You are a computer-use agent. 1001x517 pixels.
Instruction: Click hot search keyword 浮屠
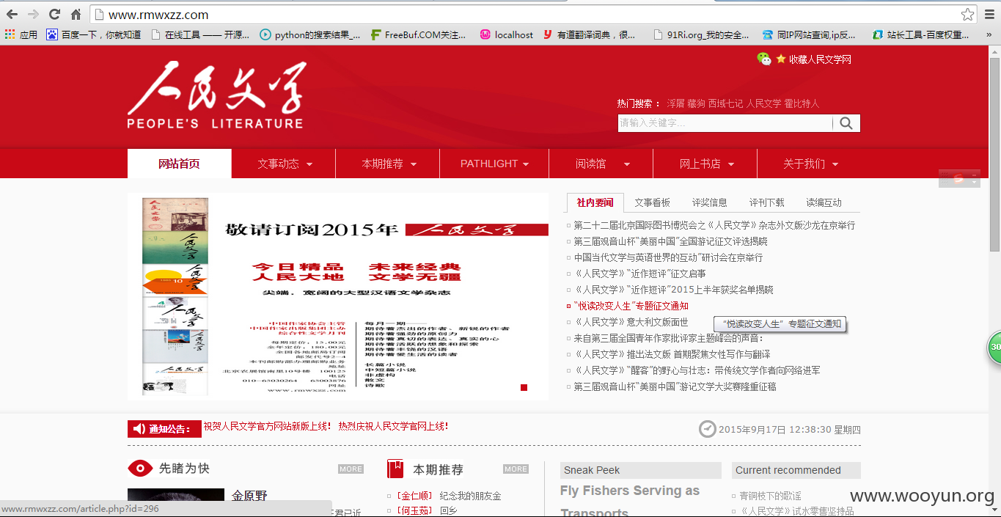pos(675,103)
